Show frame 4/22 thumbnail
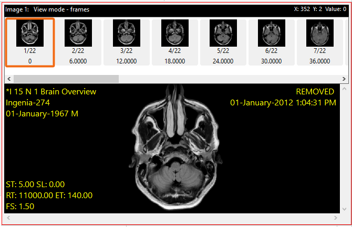352x227 pixels. coord(174,42)
